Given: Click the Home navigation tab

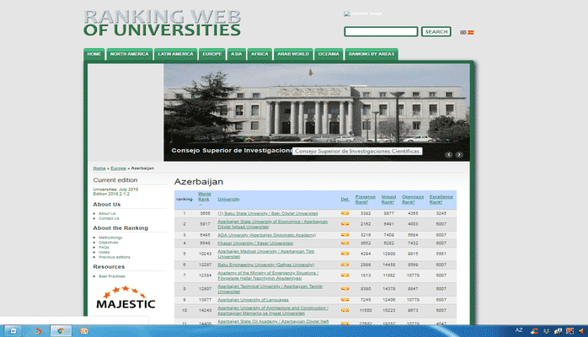Looking at the screenshot, I should point(94,54).
